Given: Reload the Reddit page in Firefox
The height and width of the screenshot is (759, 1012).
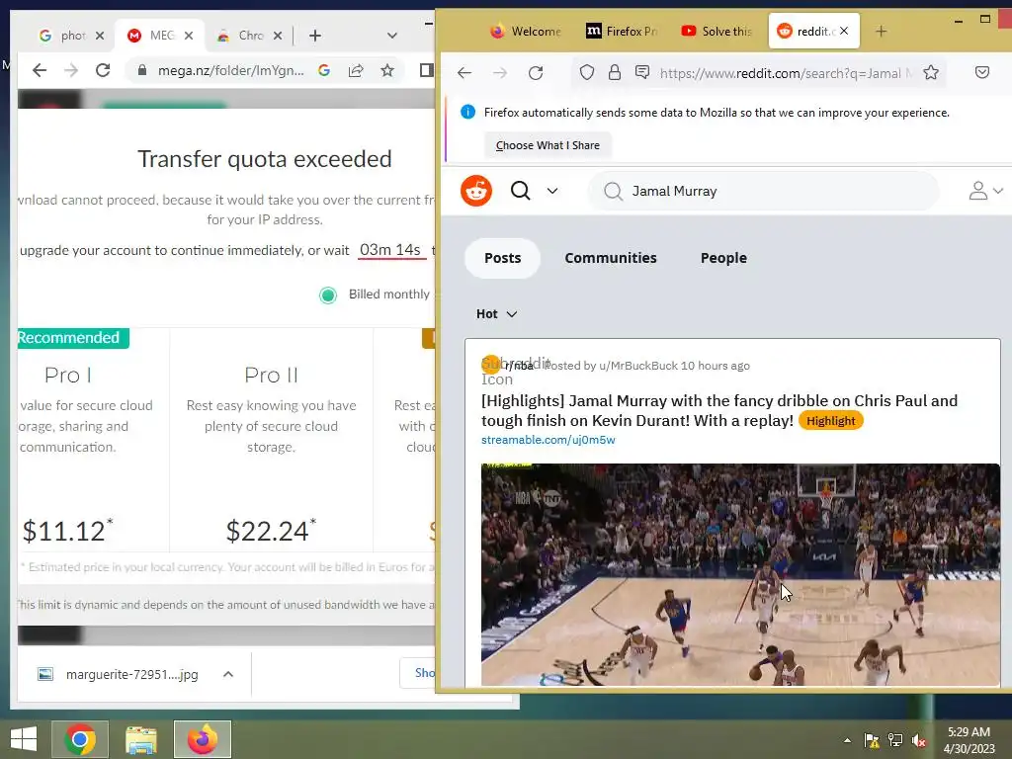Looking at the screenshot, I should (x=536, y=73).
